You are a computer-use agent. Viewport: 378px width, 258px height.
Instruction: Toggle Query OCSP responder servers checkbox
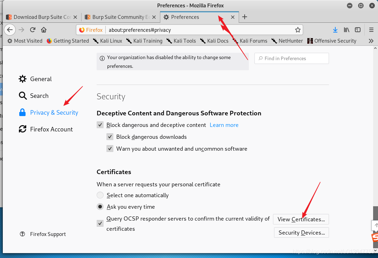pyautogui.click(x=100, y=223)
